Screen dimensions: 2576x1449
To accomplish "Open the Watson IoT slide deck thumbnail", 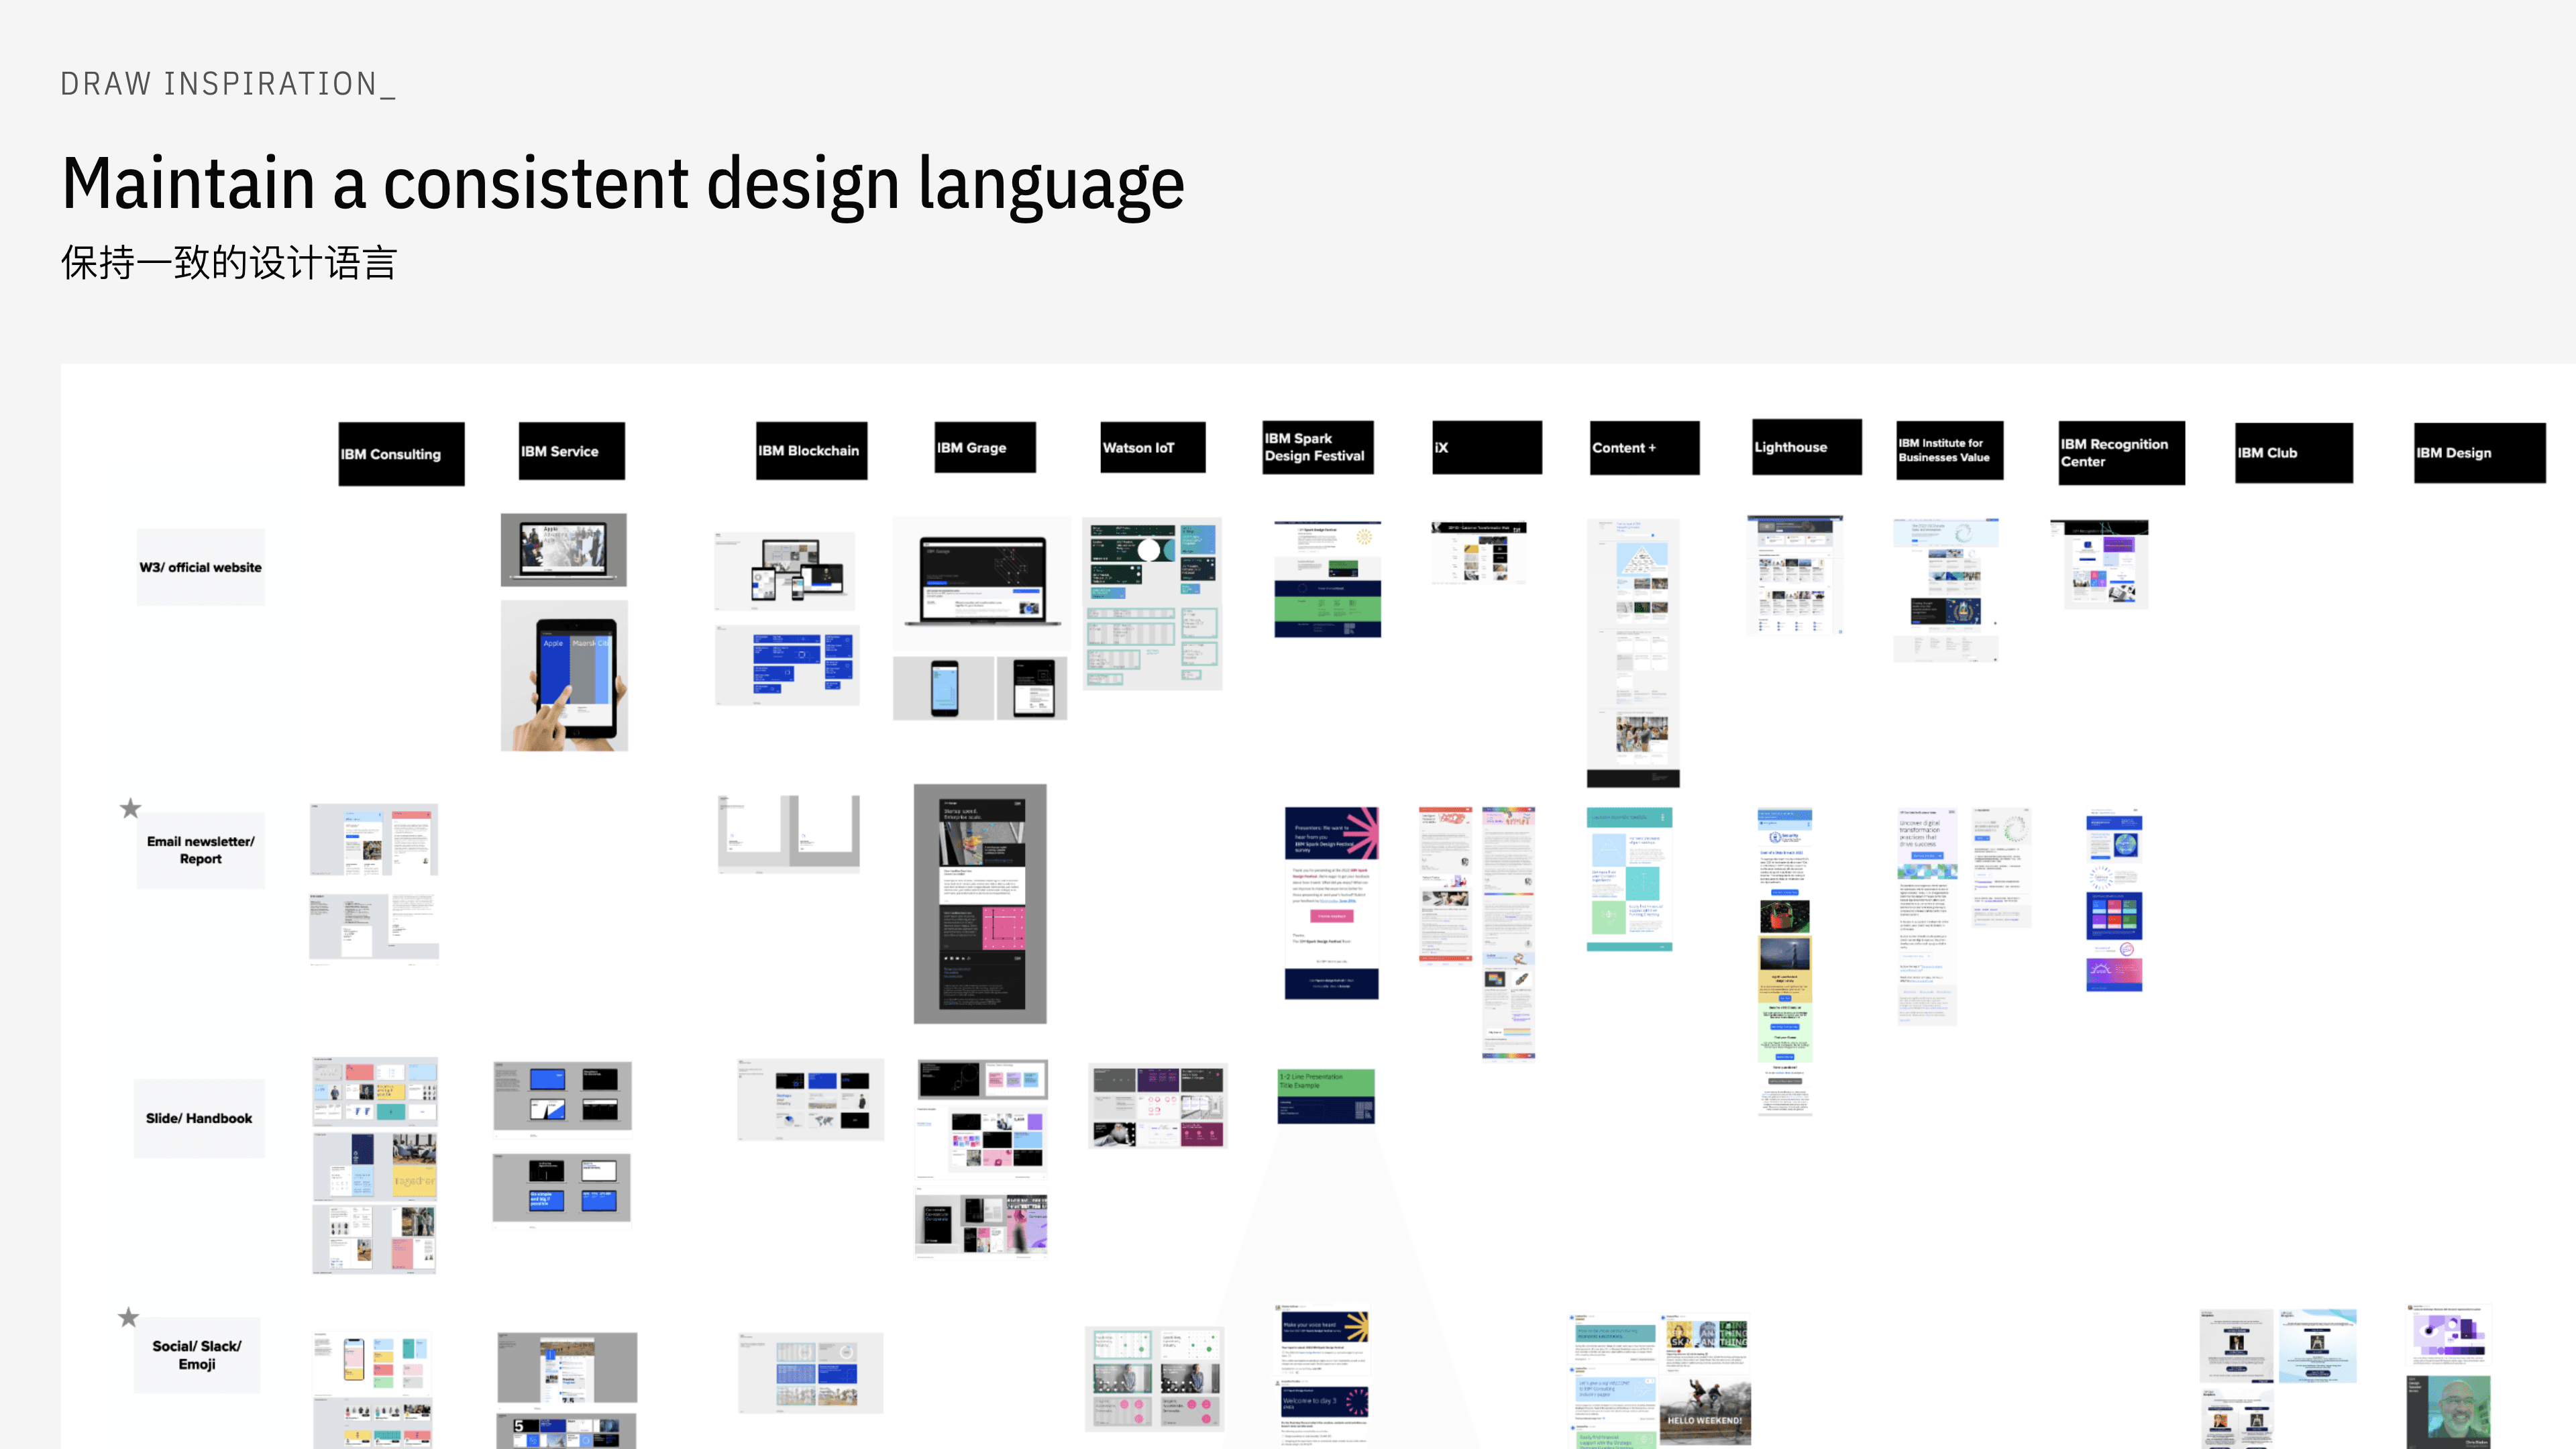I will pos(1158,1106).
